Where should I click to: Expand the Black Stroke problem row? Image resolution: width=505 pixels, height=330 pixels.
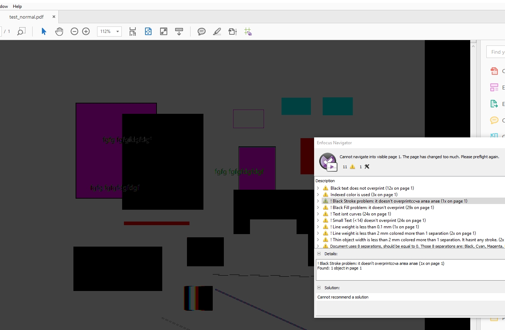point(318,201)
